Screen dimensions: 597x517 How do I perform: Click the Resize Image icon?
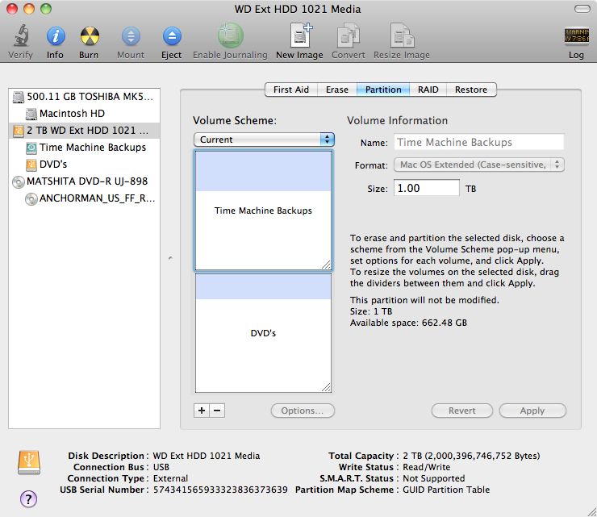(402, 35)
